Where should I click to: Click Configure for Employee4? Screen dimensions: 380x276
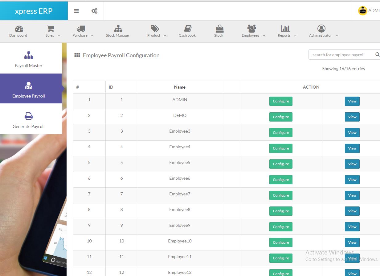coord(281,148)
